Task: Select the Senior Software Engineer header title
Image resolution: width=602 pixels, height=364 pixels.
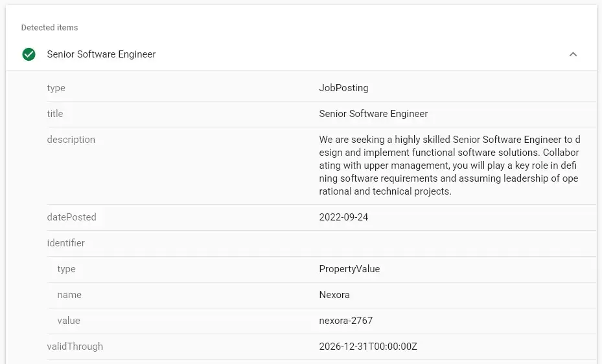Action: 101,54
